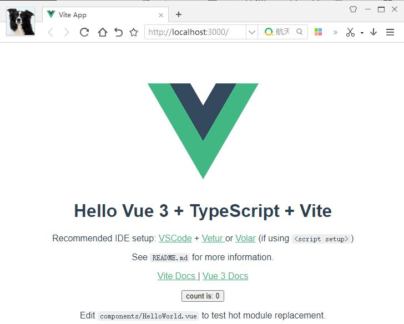This screenshot has width=404, height=324.
Task: Open a new tab with the plus button
Action: tap(179, 14)
